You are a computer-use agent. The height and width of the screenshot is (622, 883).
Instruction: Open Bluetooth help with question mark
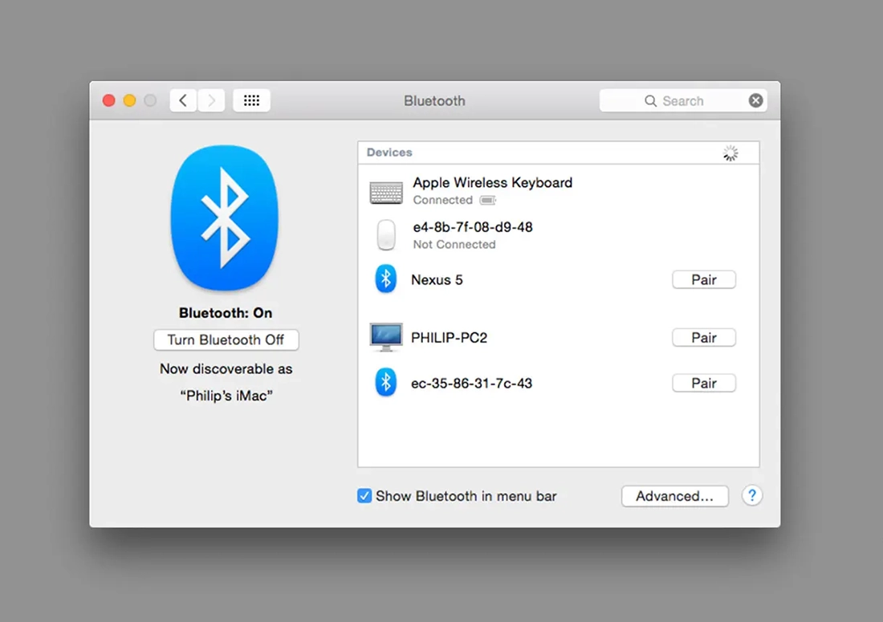(751, 496)
